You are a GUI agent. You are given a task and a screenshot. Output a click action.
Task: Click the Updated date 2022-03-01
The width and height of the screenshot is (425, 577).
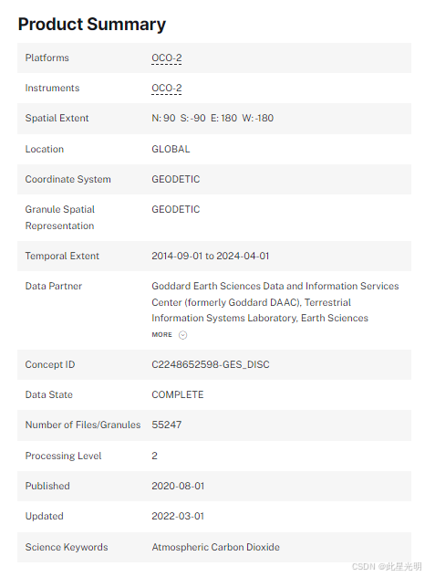[x=178, y=516]
